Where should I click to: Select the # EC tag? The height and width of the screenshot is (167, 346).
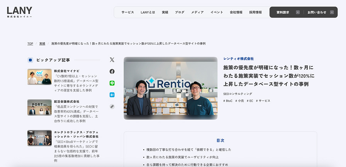(x=250, y=101)
